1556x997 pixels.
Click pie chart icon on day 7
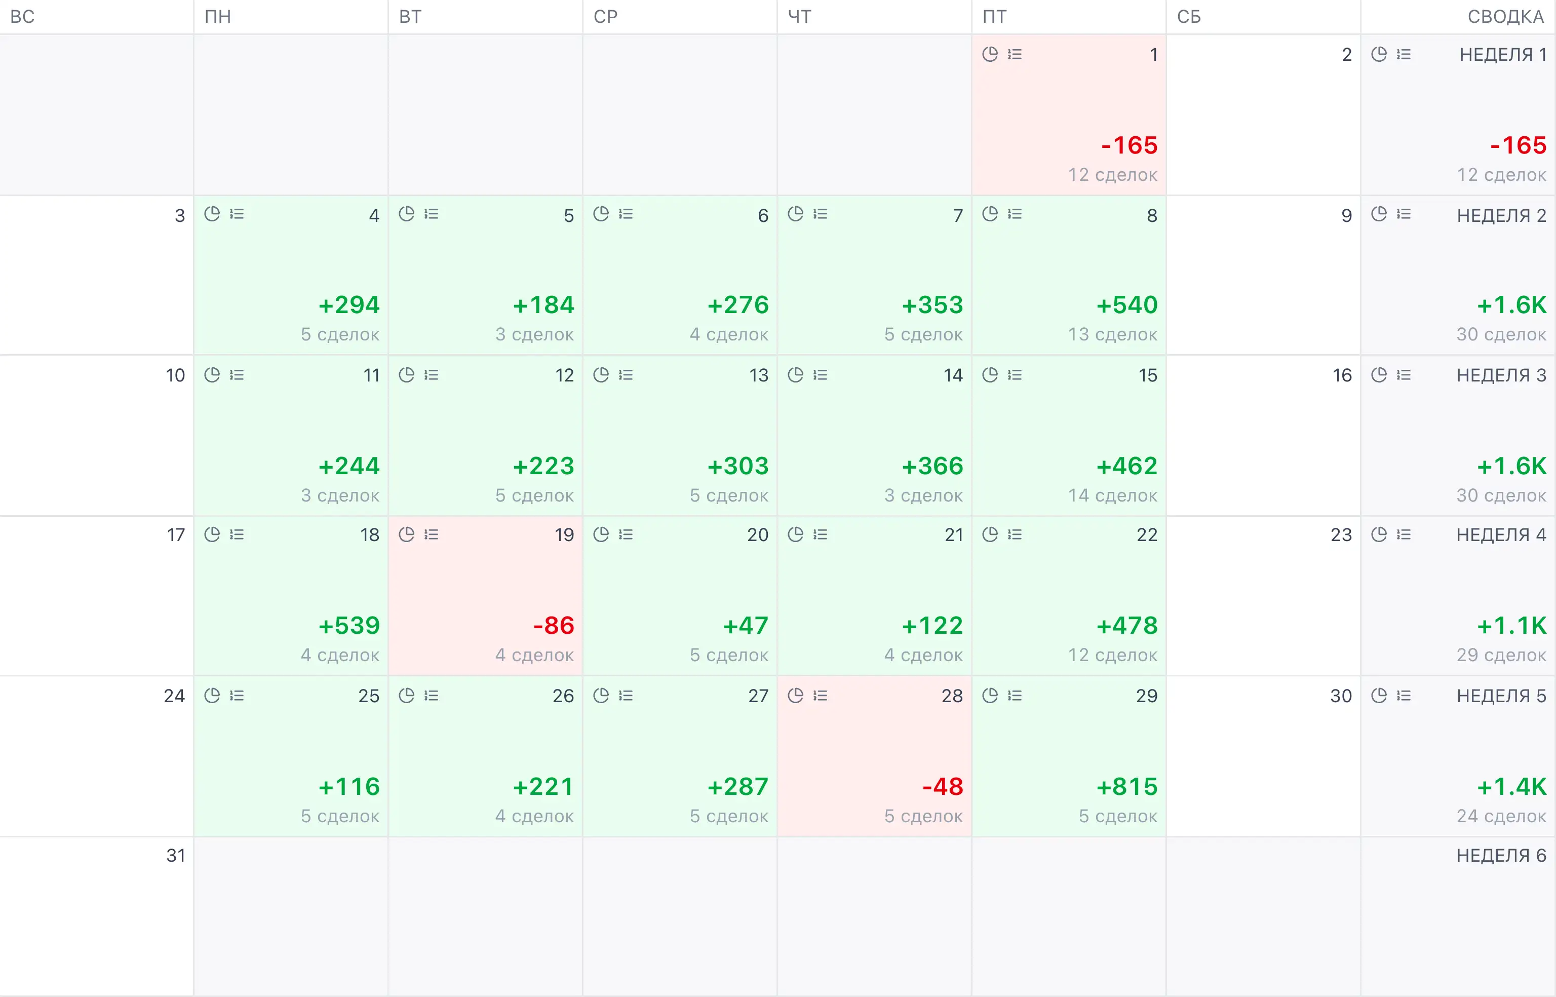(796, 214)
